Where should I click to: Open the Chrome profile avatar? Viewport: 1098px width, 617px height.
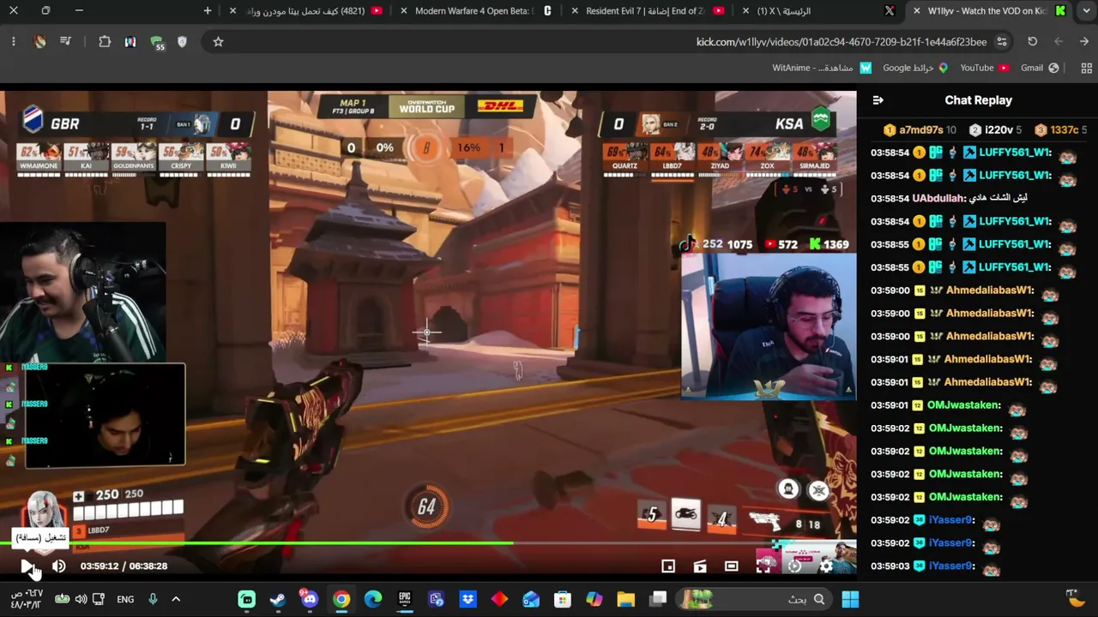pos(39,42)
